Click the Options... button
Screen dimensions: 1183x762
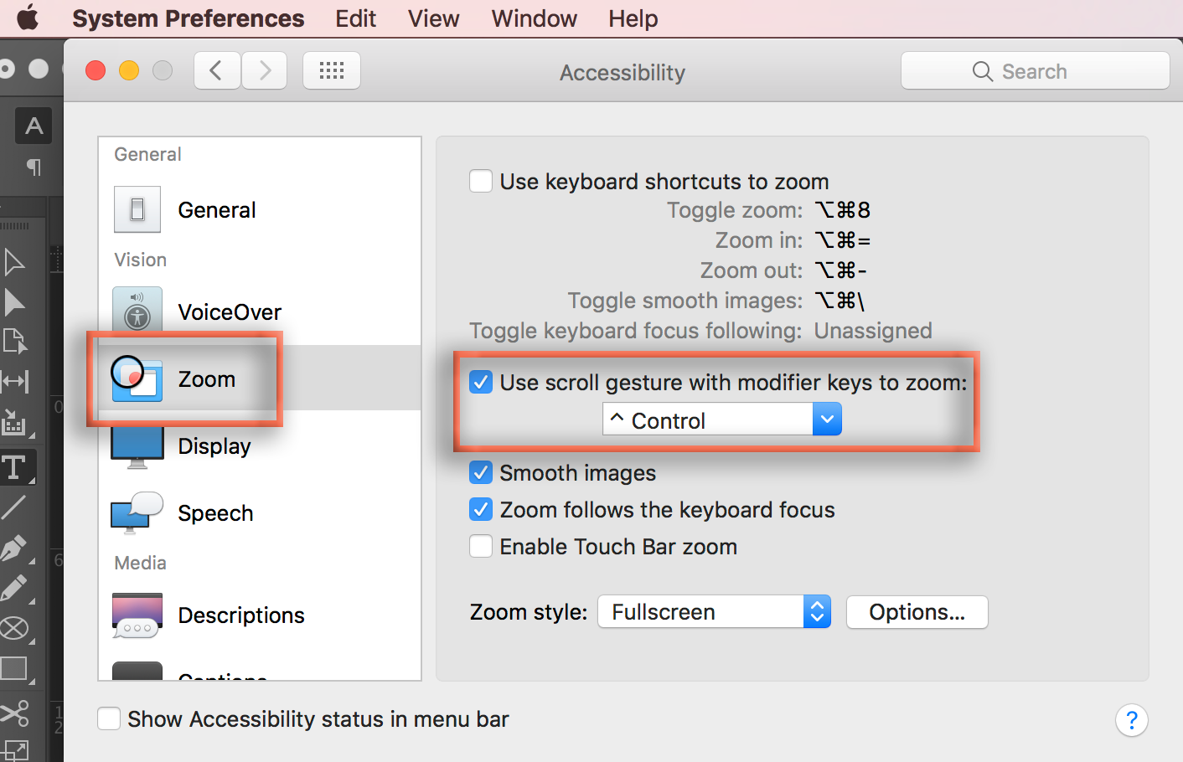tap(917, 612)
